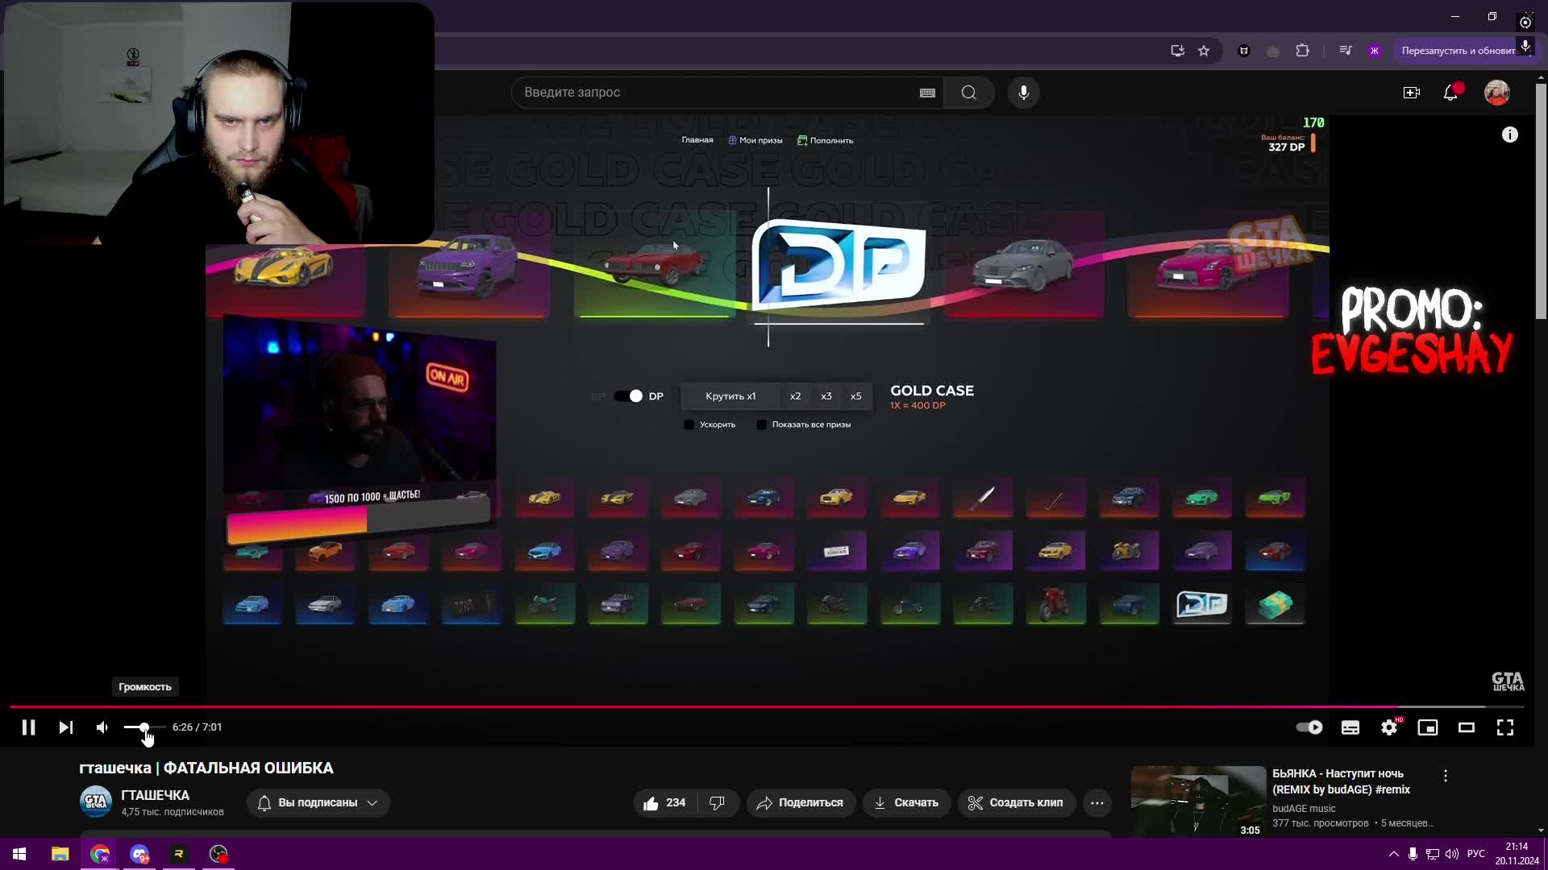Bookmark this page with star icon
Screen dimensions: 1548x870
click(1204, 51)
